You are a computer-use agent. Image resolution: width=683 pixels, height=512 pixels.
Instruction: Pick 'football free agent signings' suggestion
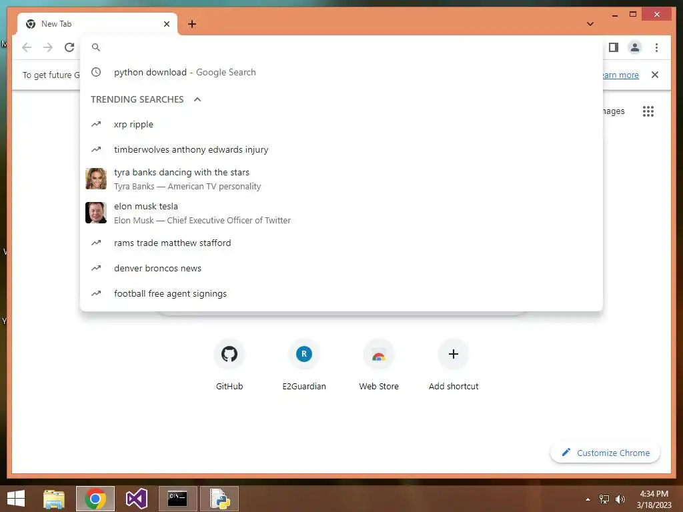pos(341,293)
